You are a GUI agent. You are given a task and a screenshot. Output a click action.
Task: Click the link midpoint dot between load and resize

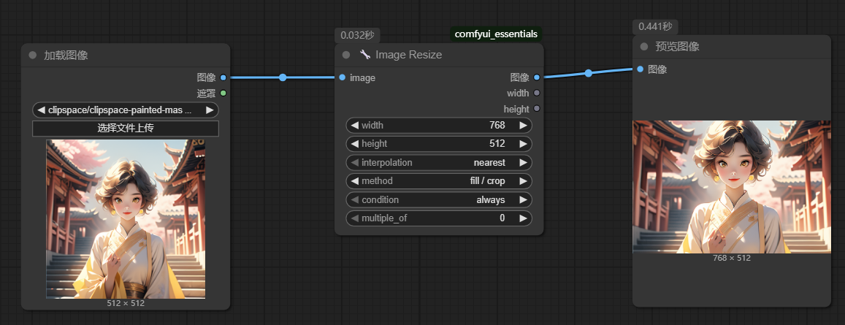[283, 77]
